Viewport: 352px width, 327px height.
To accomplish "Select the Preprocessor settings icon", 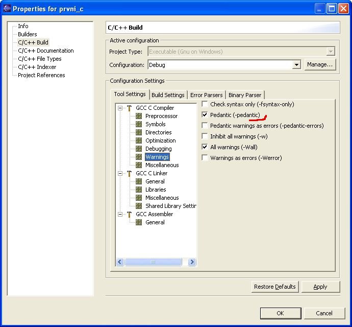I will click(139, 116).
